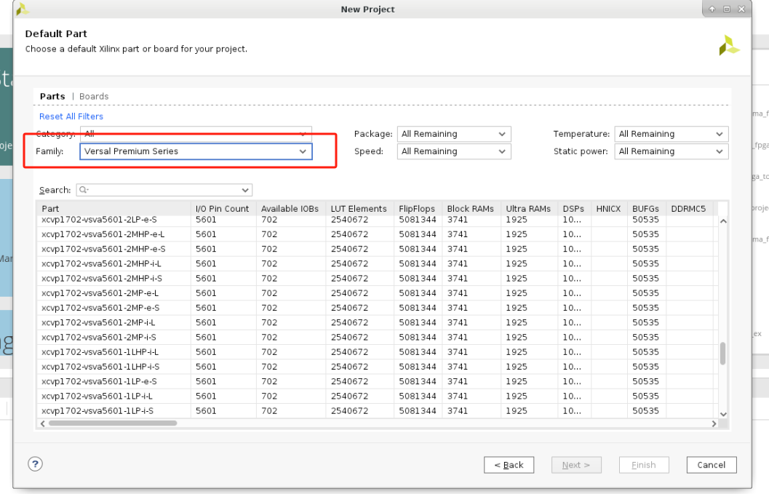Select the xcvp1702-vsva5601-1LP-i-S part row
The image size is (769, 494).
100,411
